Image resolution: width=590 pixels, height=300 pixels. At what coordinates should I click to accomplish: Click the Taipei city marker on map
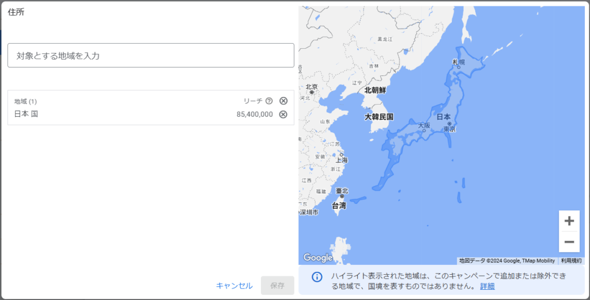(x=342, y=197)
